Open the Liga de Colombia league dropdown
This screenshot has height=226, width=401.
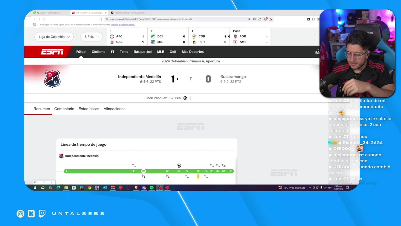click(54, 37)
